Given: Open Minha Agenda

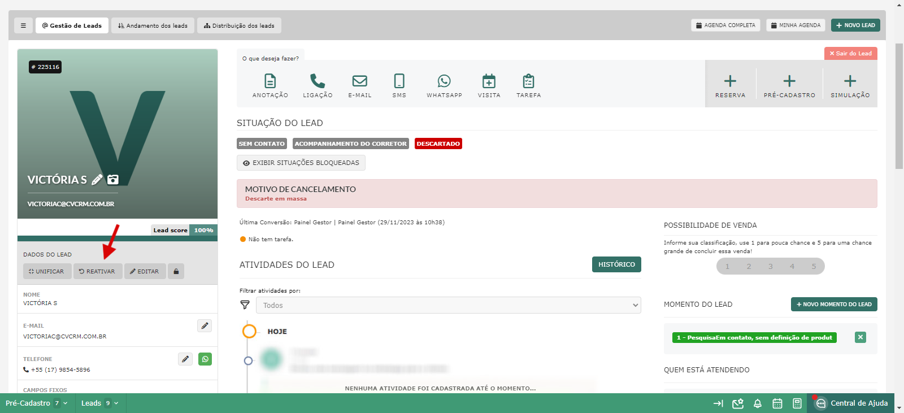Looking at the screenshot, I should [x=796, y=25].
